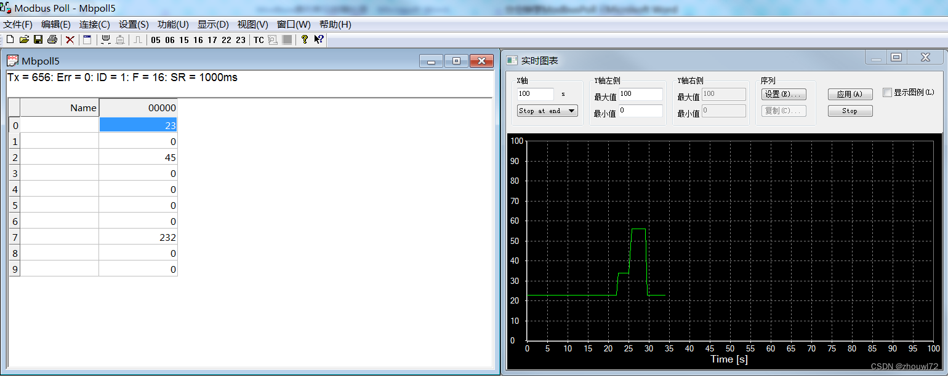Select function 06 in toolbar

click(x=170, y=40)
